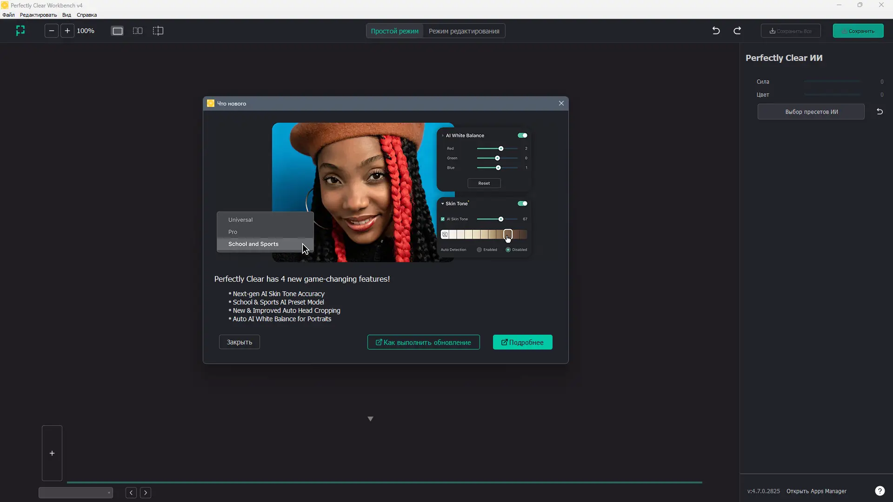The width and height of the screenshot is (893, 502).
Task: Open the help question mark icon
Action: [x=880, y=491]
